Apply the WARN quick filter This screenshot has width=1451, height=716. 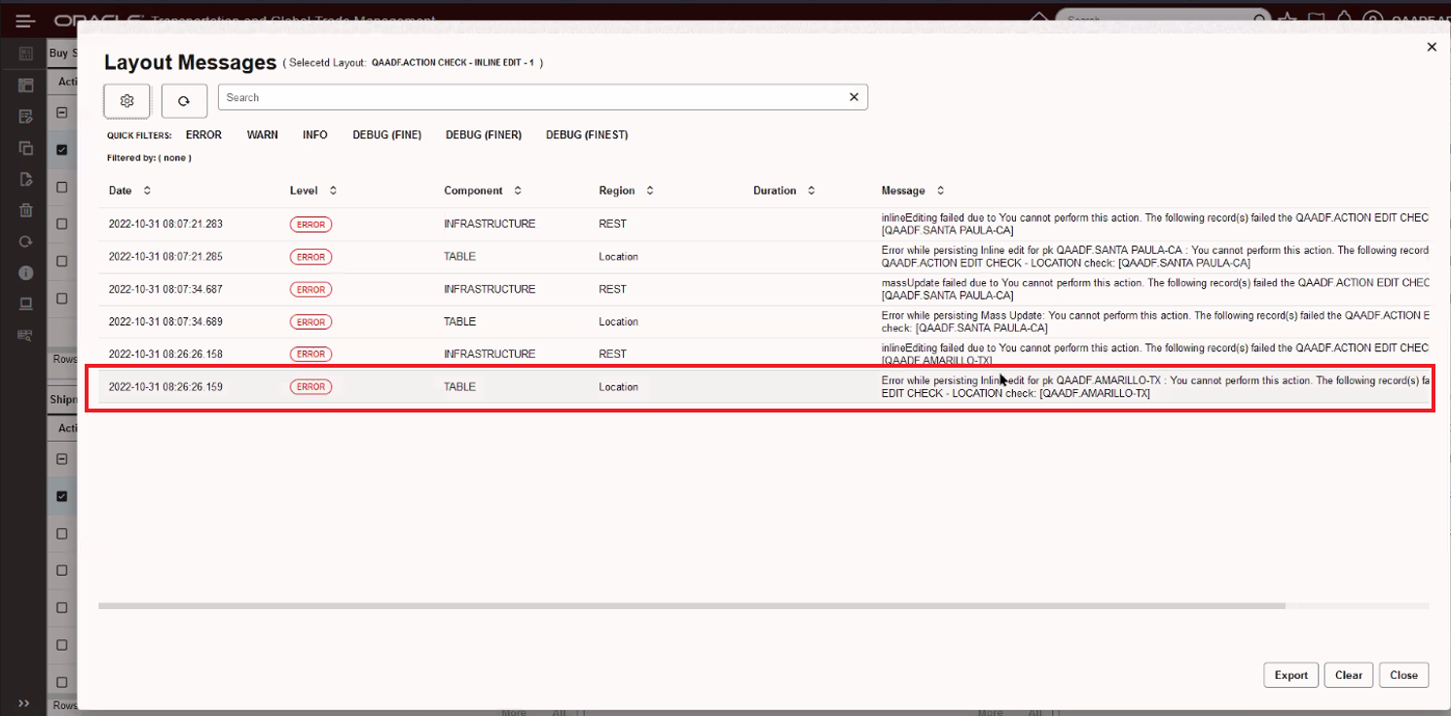pos(262,135)
